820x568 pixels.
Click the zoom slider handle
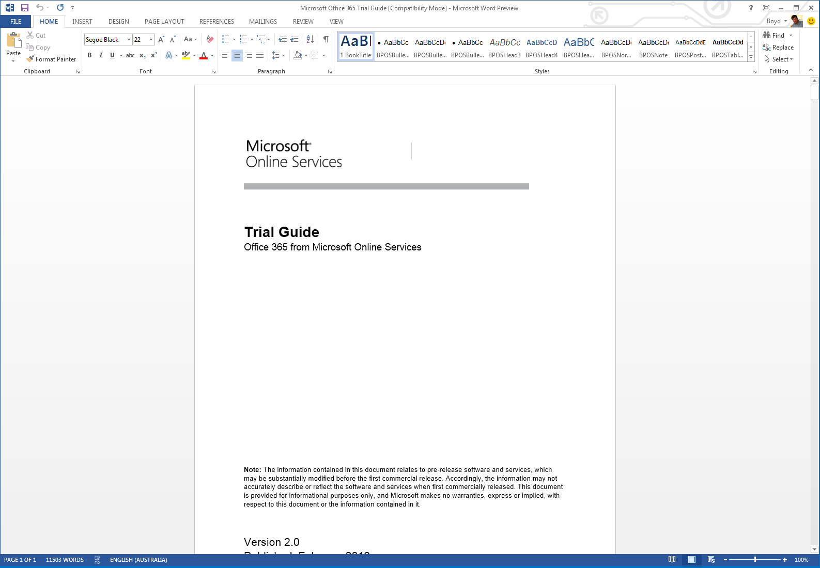coord(755,560)
